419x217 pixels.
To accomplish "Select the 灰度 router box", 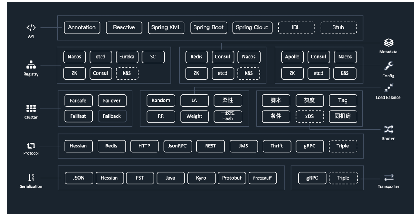I will (310, 101).
